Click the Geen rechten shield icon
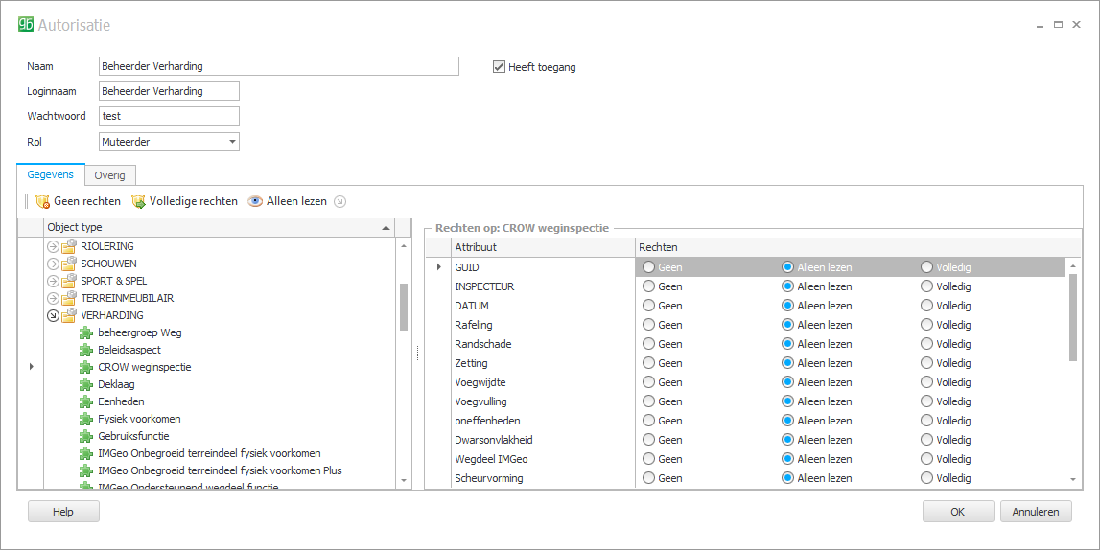This screenshot has height=550, width=1100. [42, 202]
